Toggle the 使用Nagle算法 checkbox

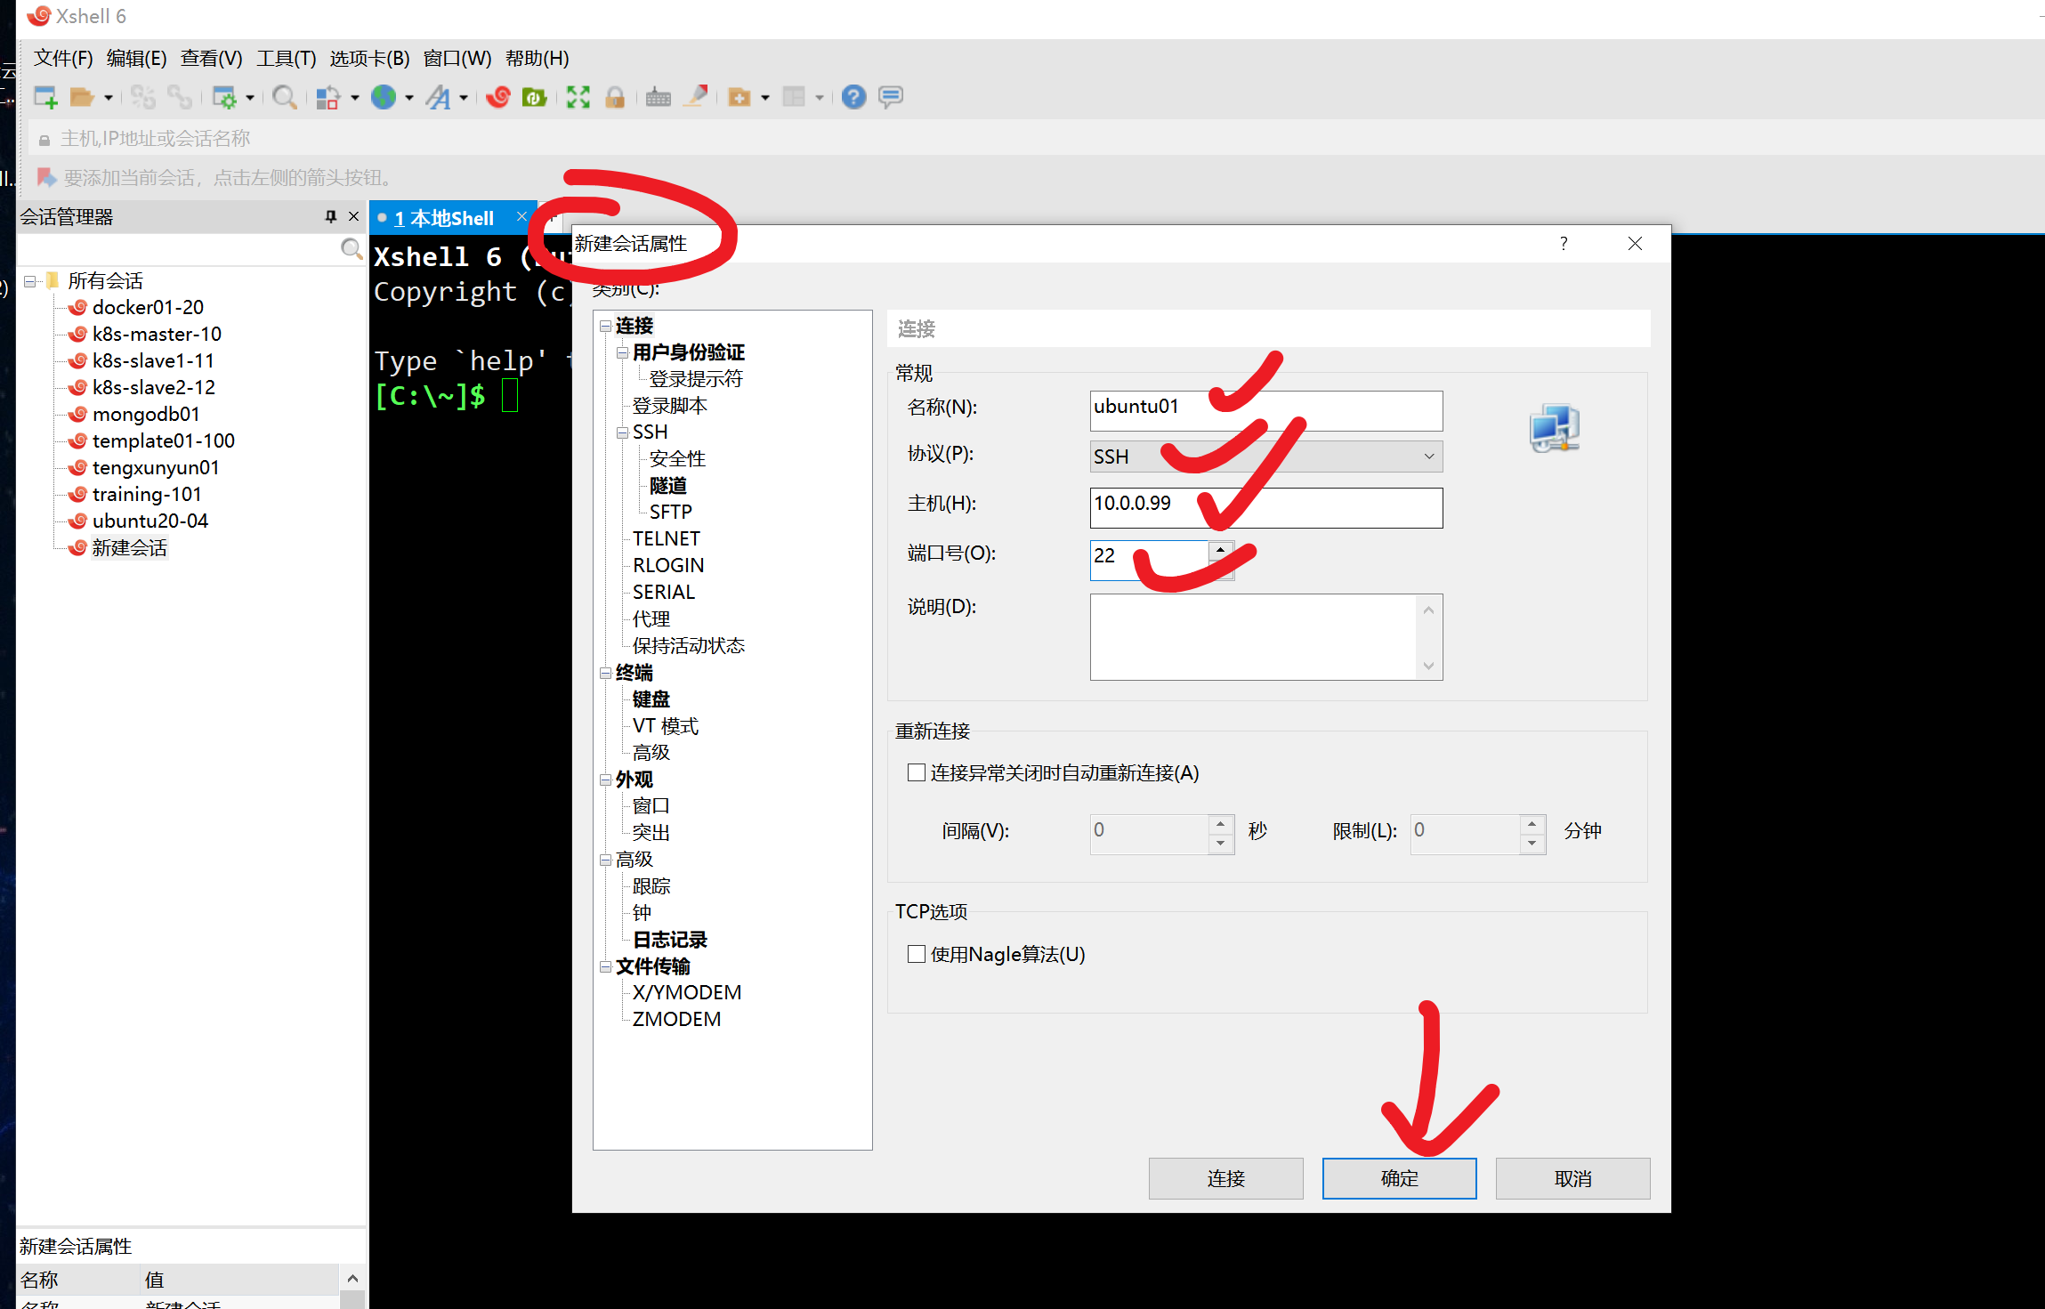(916, 954)
